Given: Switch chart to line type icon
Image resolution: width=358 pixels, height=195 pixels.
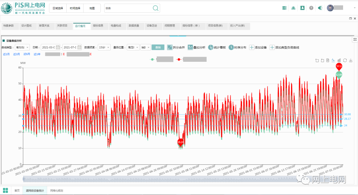Looking at the screenshot, I should point(333,60).
